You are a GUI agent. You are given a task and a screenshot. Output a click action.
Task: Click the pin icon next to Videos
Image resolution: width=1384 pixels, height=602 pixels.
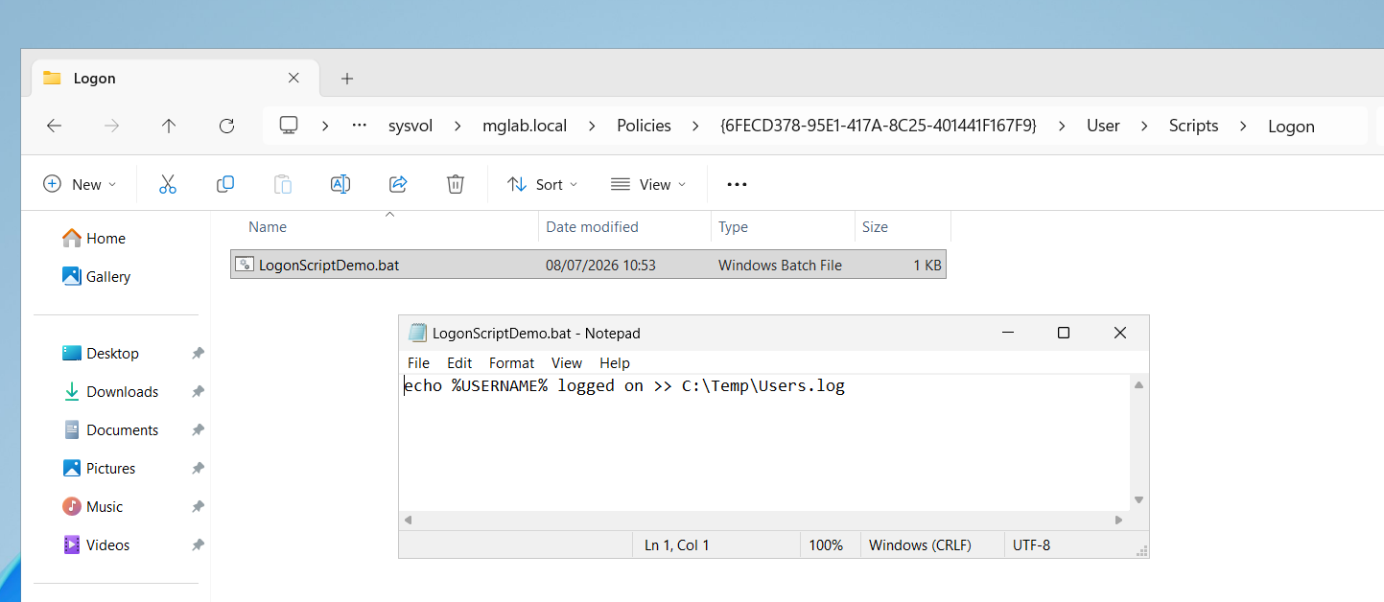[x=198, y=545]
